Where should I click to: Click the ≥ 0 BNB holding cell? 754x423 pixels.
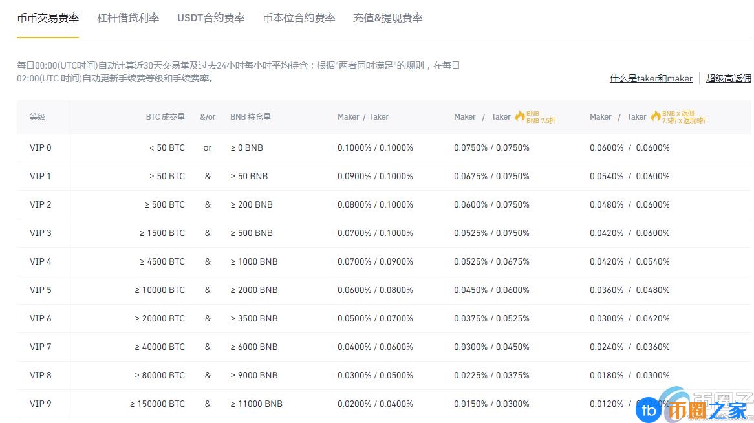pos(246,147)
